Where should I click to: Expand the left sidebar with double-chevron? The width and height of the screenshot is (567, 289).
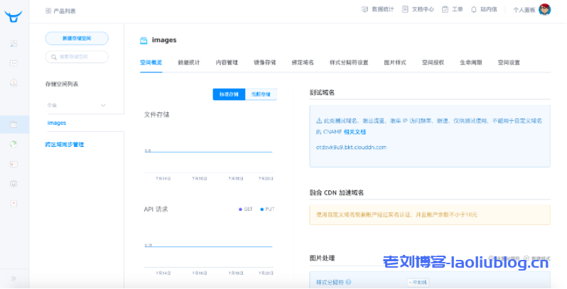(13, 278)
